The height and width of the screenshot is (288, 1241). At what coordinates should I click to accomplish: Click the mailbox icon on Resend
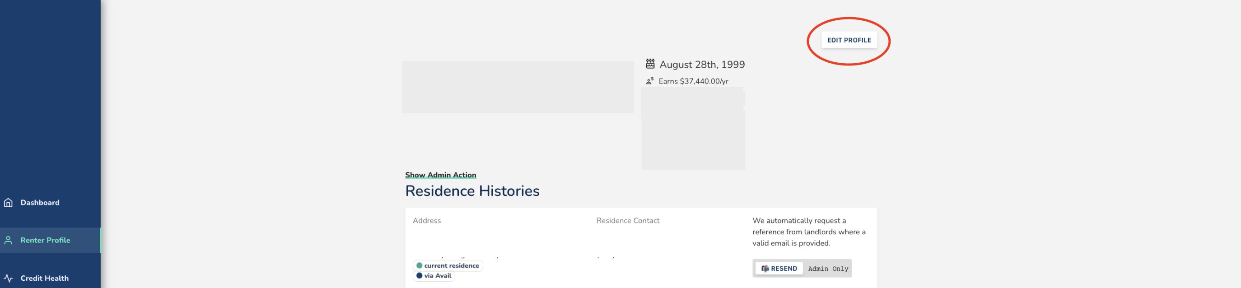765,269
